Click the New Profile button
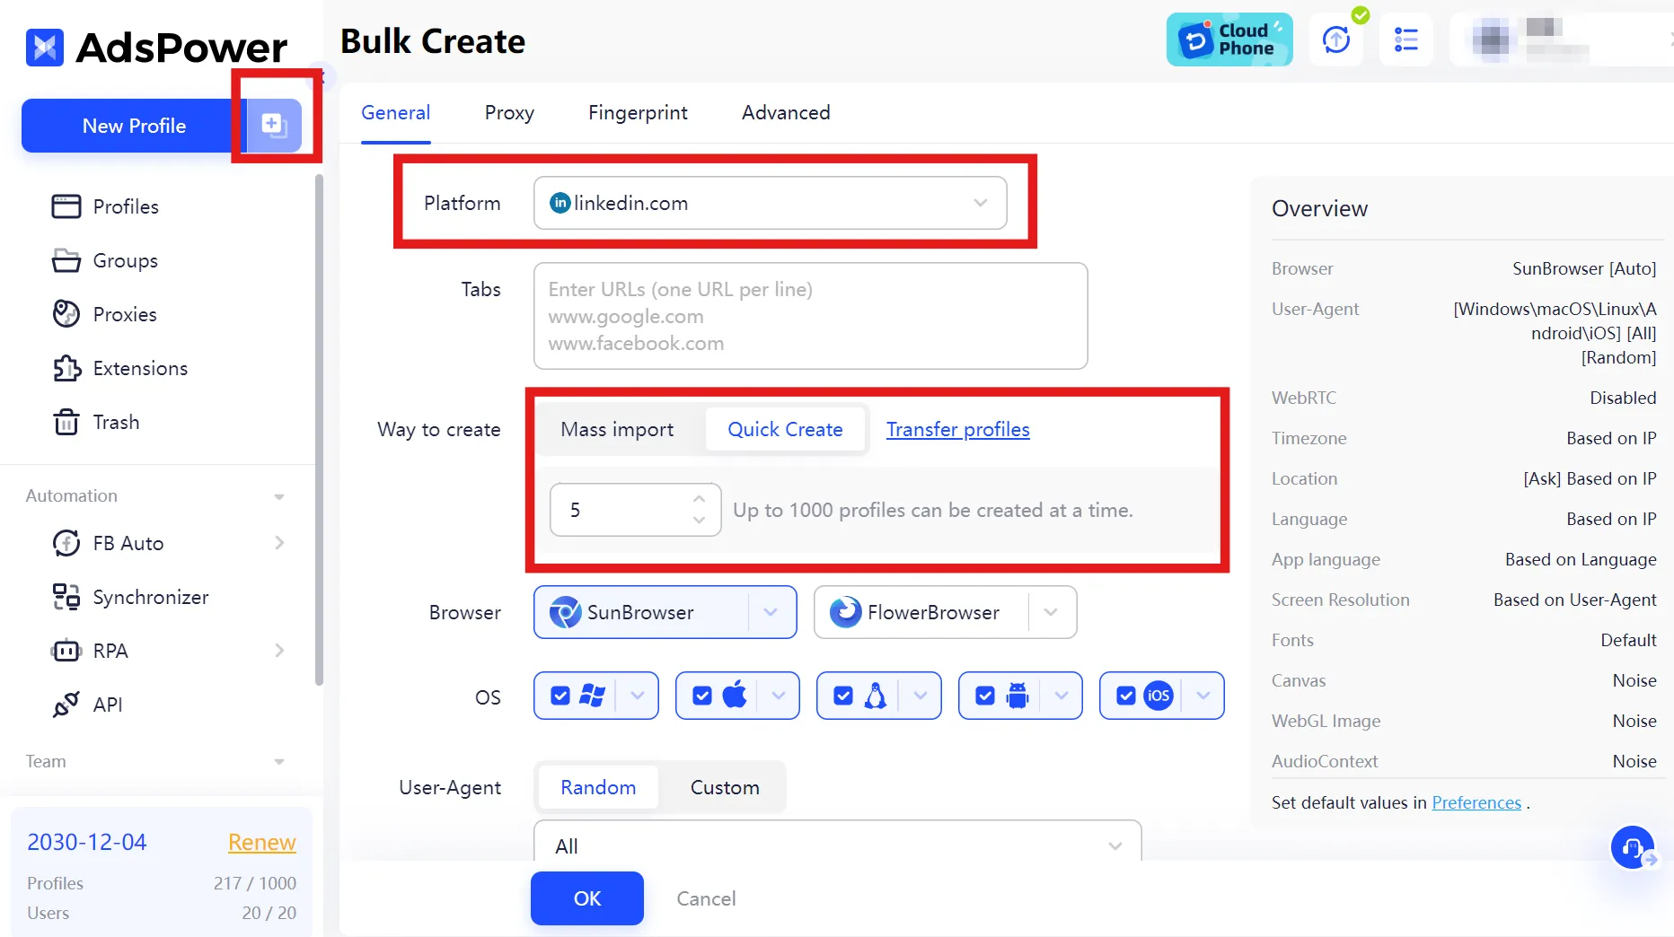 click(134, 126)
